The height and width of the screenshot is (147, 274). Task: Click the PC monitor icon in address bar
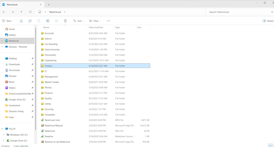pos(40,12)
